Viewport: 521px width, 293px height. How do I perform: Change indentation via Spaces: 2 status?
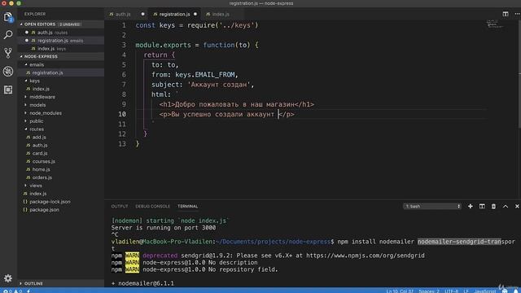[429, 291]
